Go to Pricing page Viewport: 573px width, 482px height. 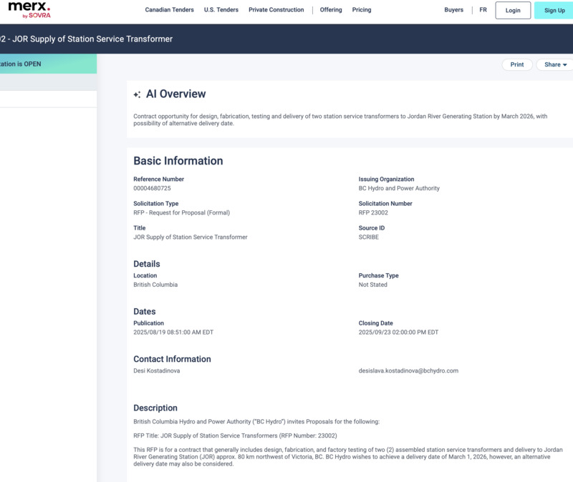pyautogui.click(x=362, y=10)
